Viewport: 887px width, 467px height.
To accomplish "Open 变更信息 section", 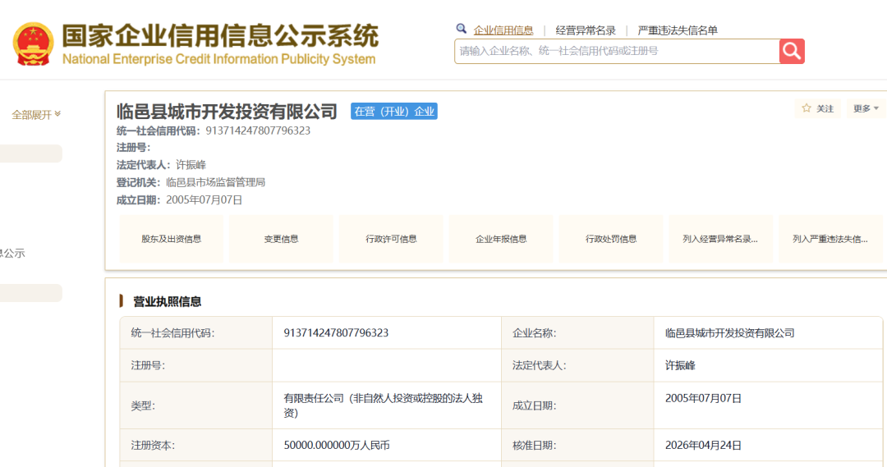I will coord(281,239).
